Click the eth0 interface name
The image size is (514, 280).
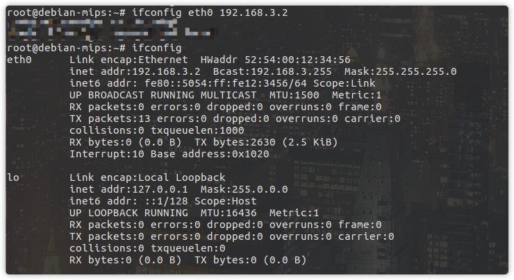click(19, 60)
